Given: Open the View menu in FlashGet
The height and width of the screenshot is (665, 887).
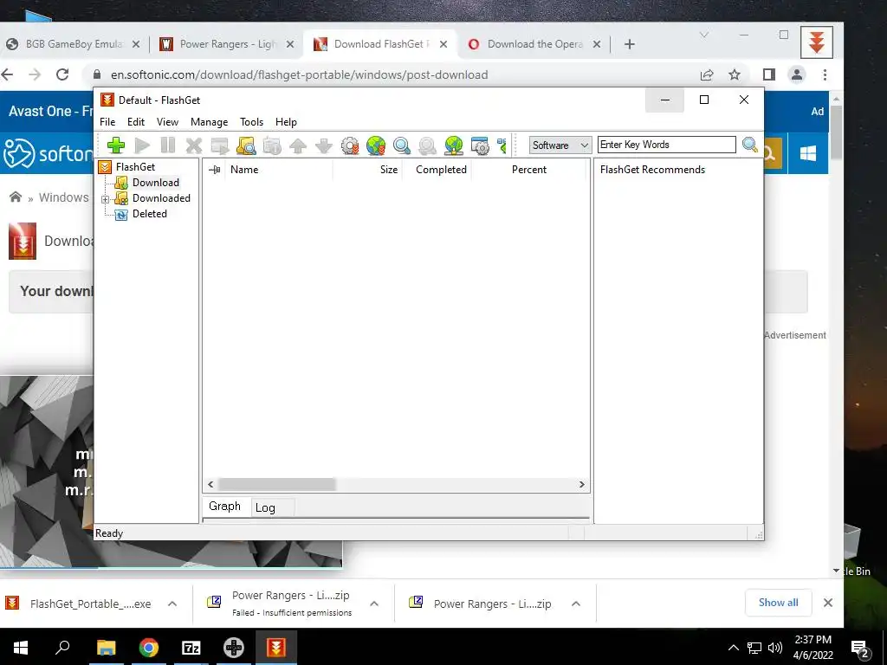Looking at the screenshot, I should (167, 121).
